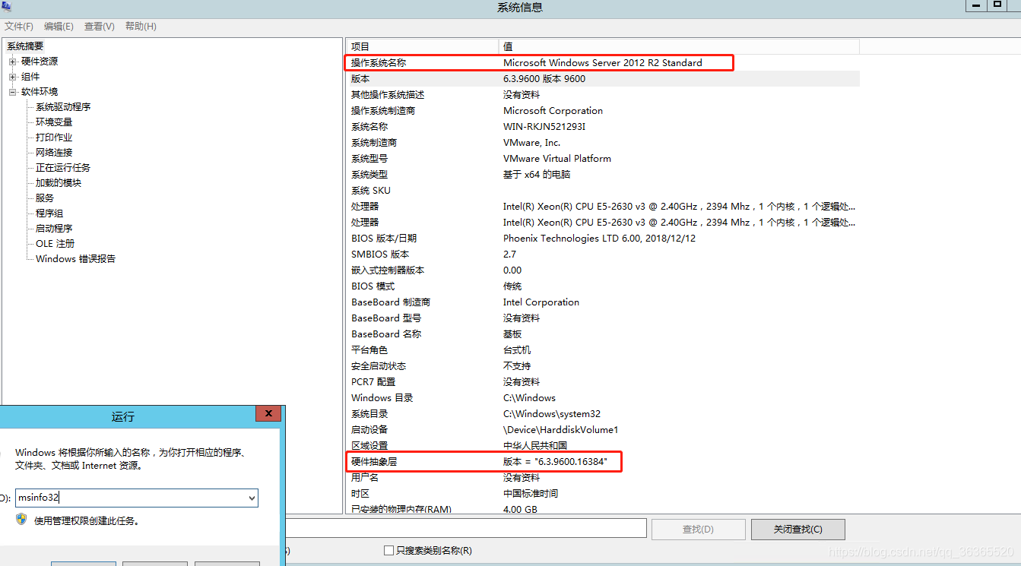This screenshot has height=566, width=1021.
Task: Select the 系统类型 row
Action: pyautogui.click(x=603, y=175)
